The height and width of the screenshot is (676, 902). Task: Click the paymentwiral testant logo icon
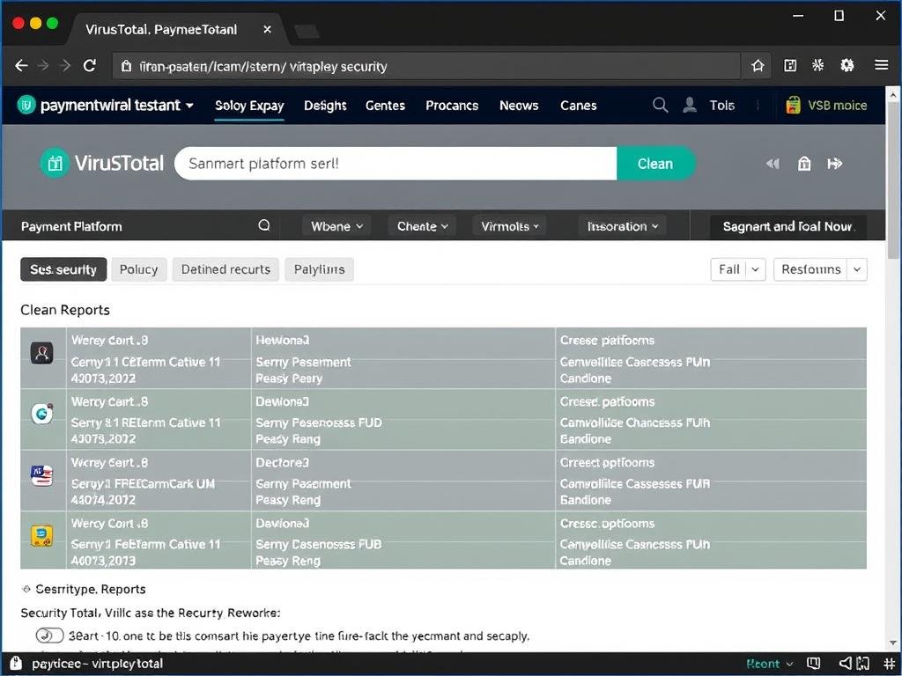click(x=26, y=106)
